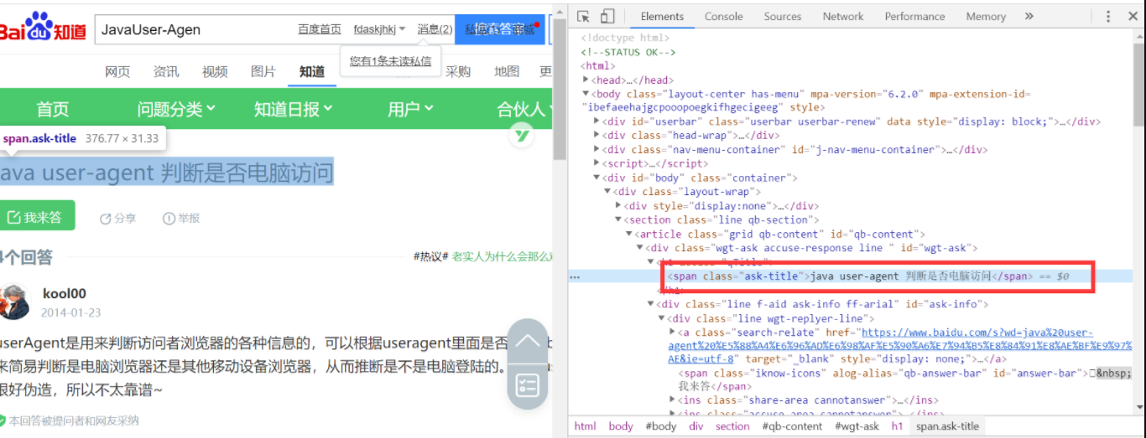This screenshot has height=438, width=1146.
Task: Open 消息(2) messages link
Action: click(x=435, y=29)
